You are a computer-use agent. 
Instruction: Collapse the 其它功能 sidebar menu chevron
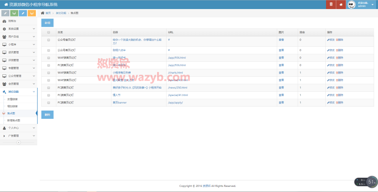(x=34, y=92)
